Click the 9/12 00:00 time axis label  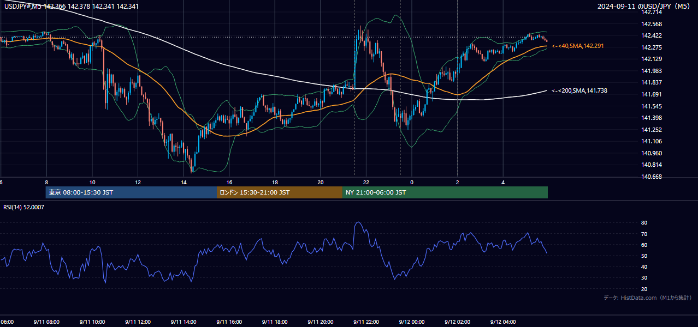[412, 322]
